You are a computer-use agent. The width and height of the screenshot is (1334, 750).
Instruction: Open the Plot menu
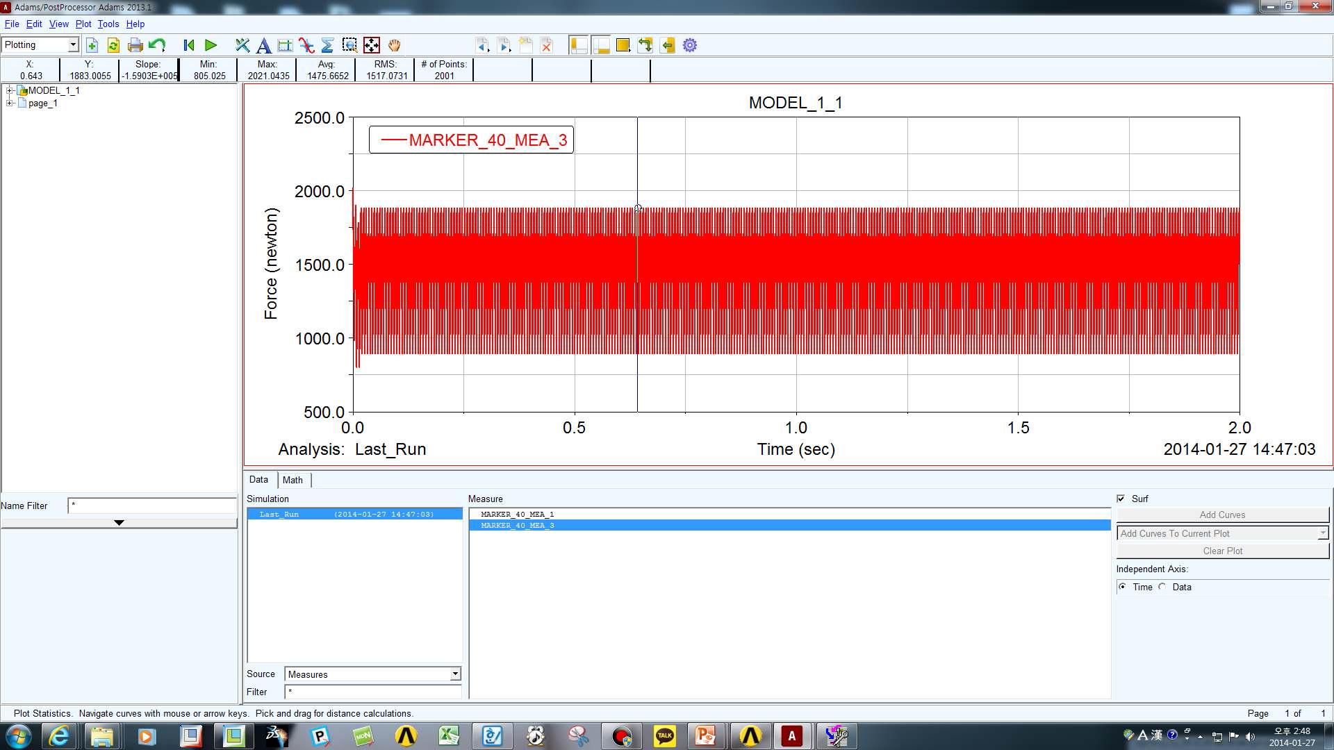(83, 24)
